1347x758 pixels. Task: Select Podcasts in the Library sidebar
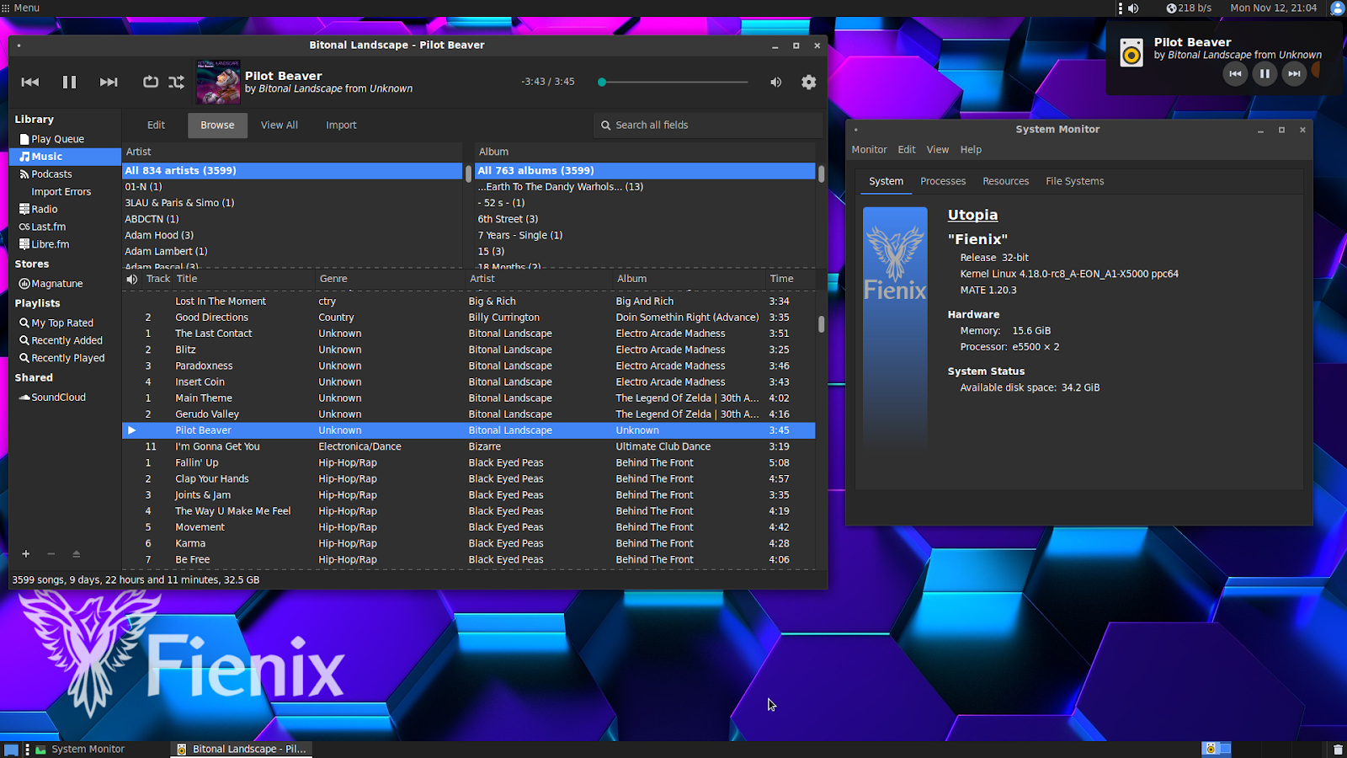[x=52, y=173]
